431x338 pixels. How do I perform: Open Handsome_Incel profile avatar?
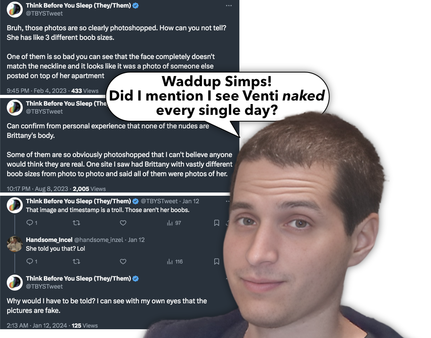click(x=15, y=244)
